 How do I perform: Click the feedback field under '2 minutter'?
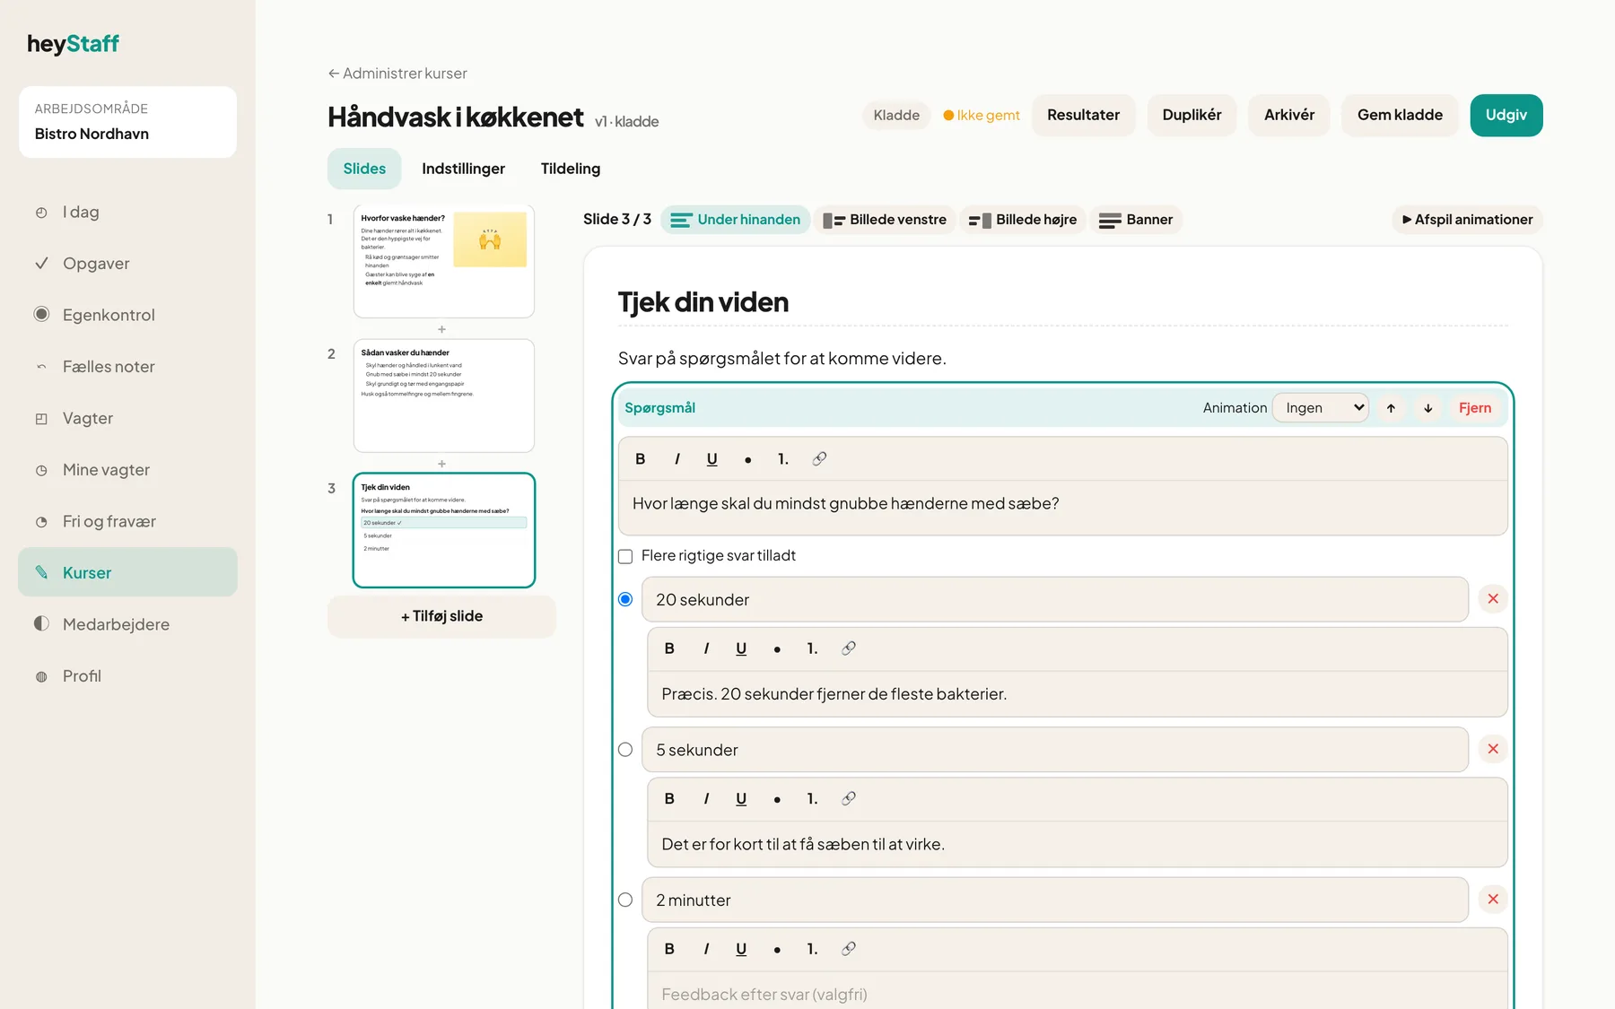point(1077,992)
